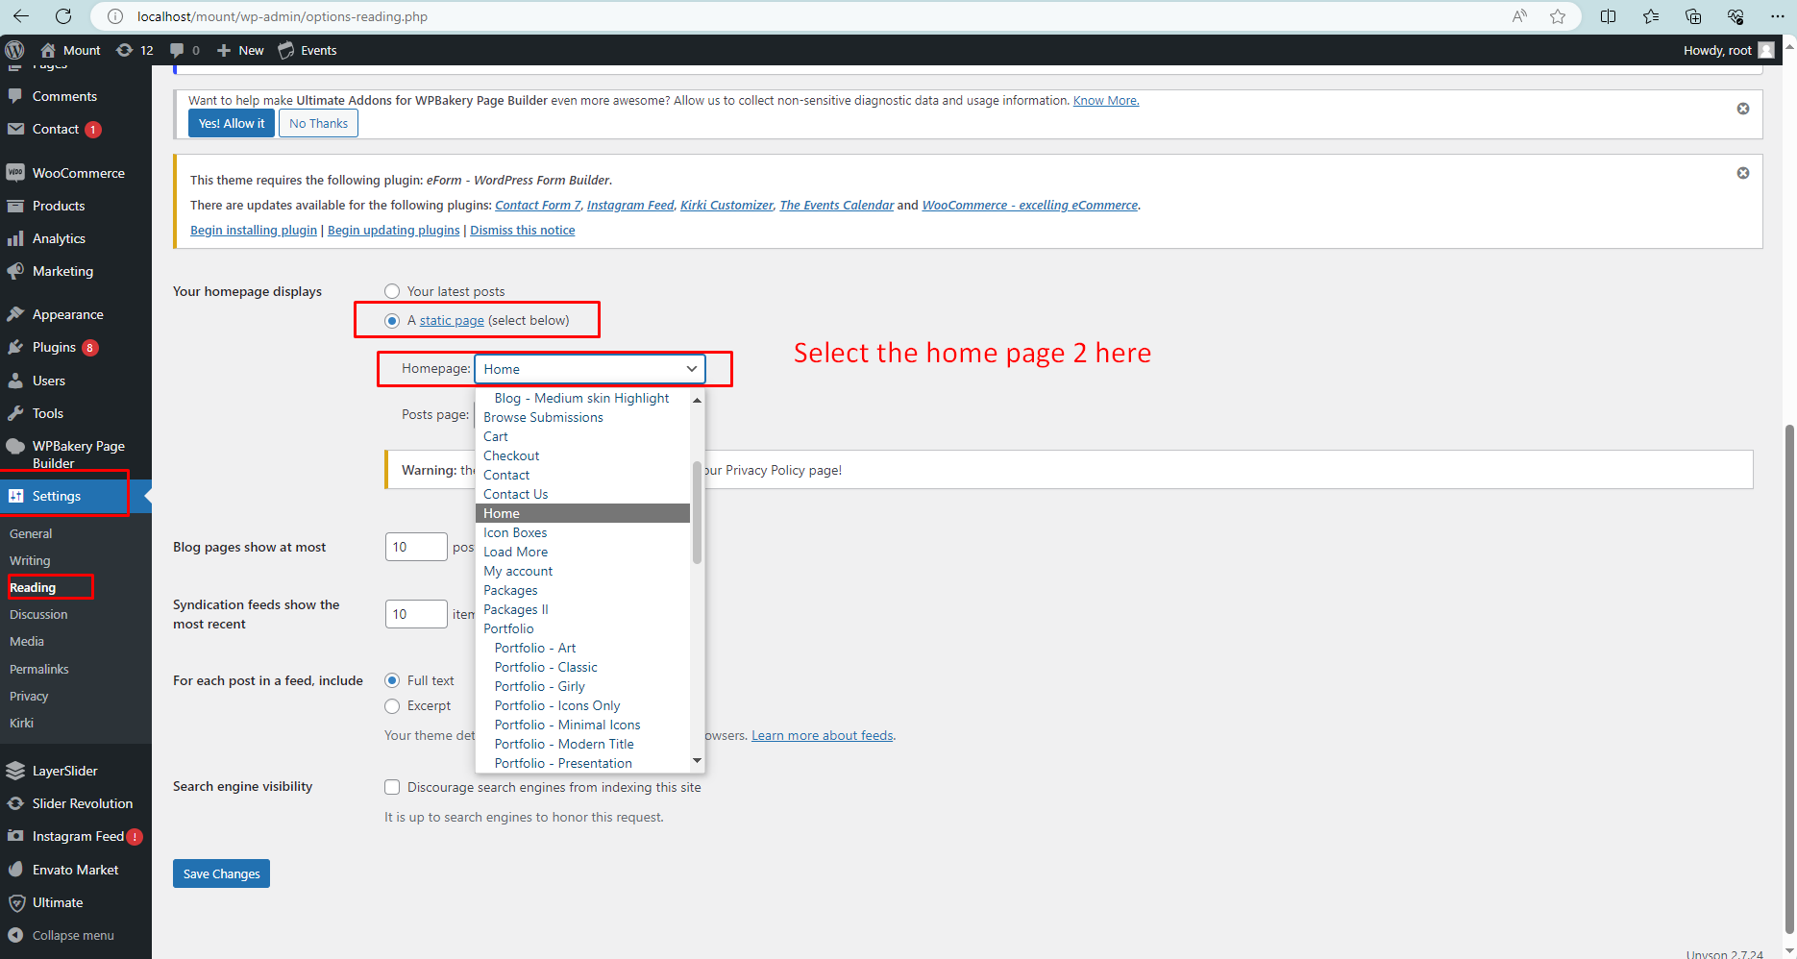Open comments bubble icon in admin bar
Screen dimensions: 1797x959
point(177,50)
